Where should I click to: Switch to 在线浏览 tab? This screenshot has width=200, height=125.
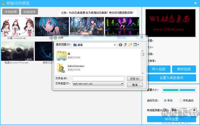(29, 12)
